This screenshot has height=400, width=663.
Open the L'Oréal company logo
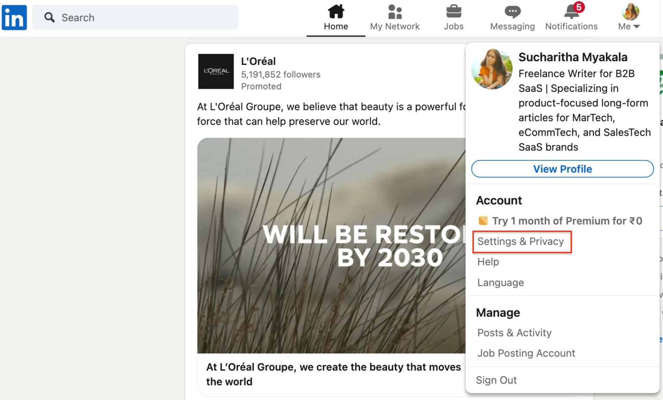[216, 72]
